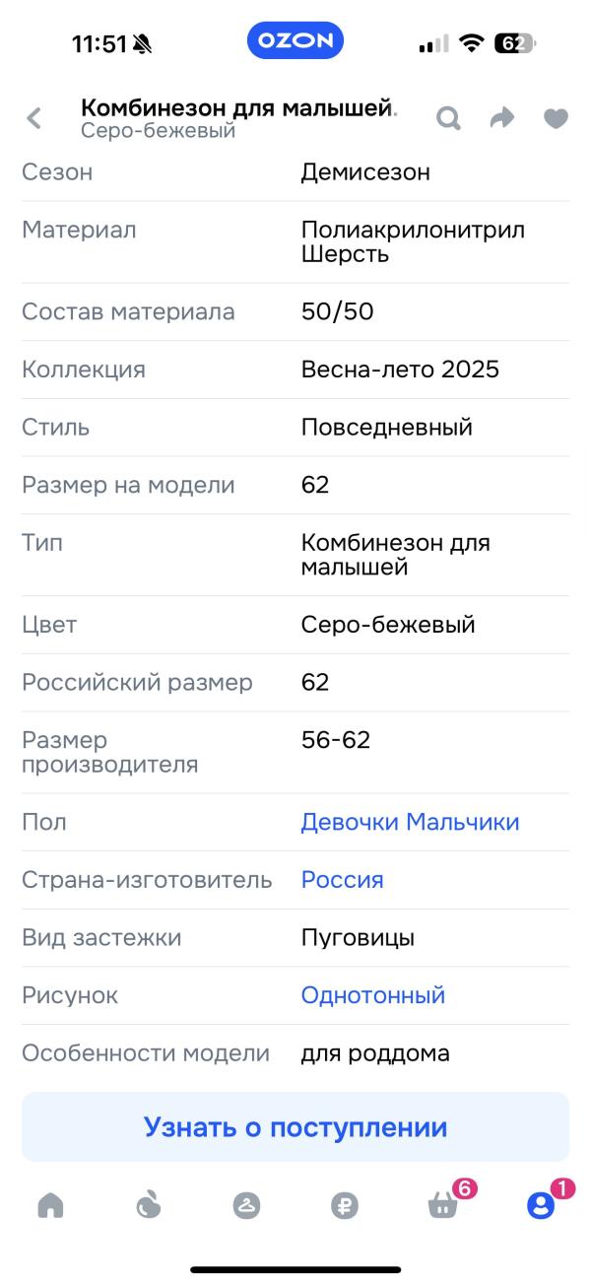Viewport: 591px width, 1284px height.
Task: Open the clothing hanger tab icon
Action: click(246, 1205)
